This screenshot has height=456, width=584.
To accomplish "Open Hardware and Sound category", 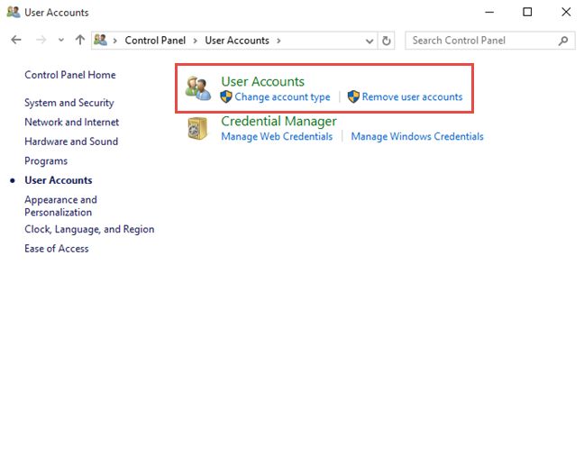I will click(x=71, y=141).
